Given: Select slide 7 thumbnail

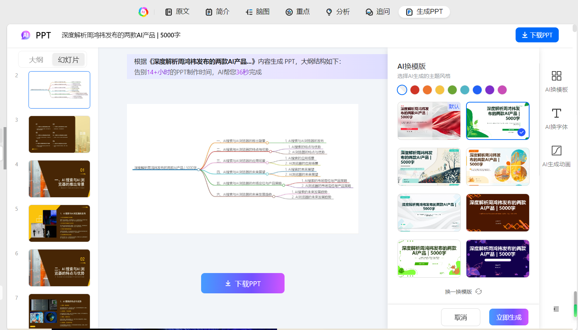Looking at the screenshot, I should click(59, 311).
